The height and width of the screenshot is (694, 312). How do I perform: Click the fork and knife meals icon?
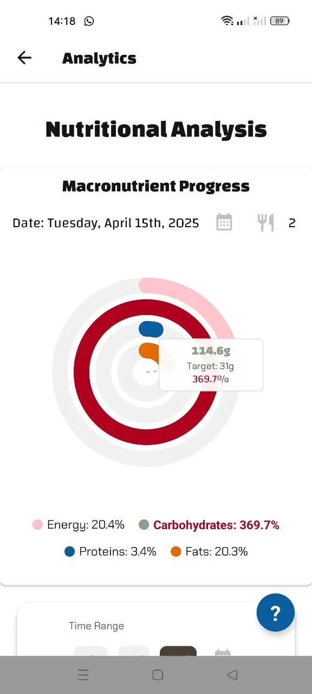265,222
